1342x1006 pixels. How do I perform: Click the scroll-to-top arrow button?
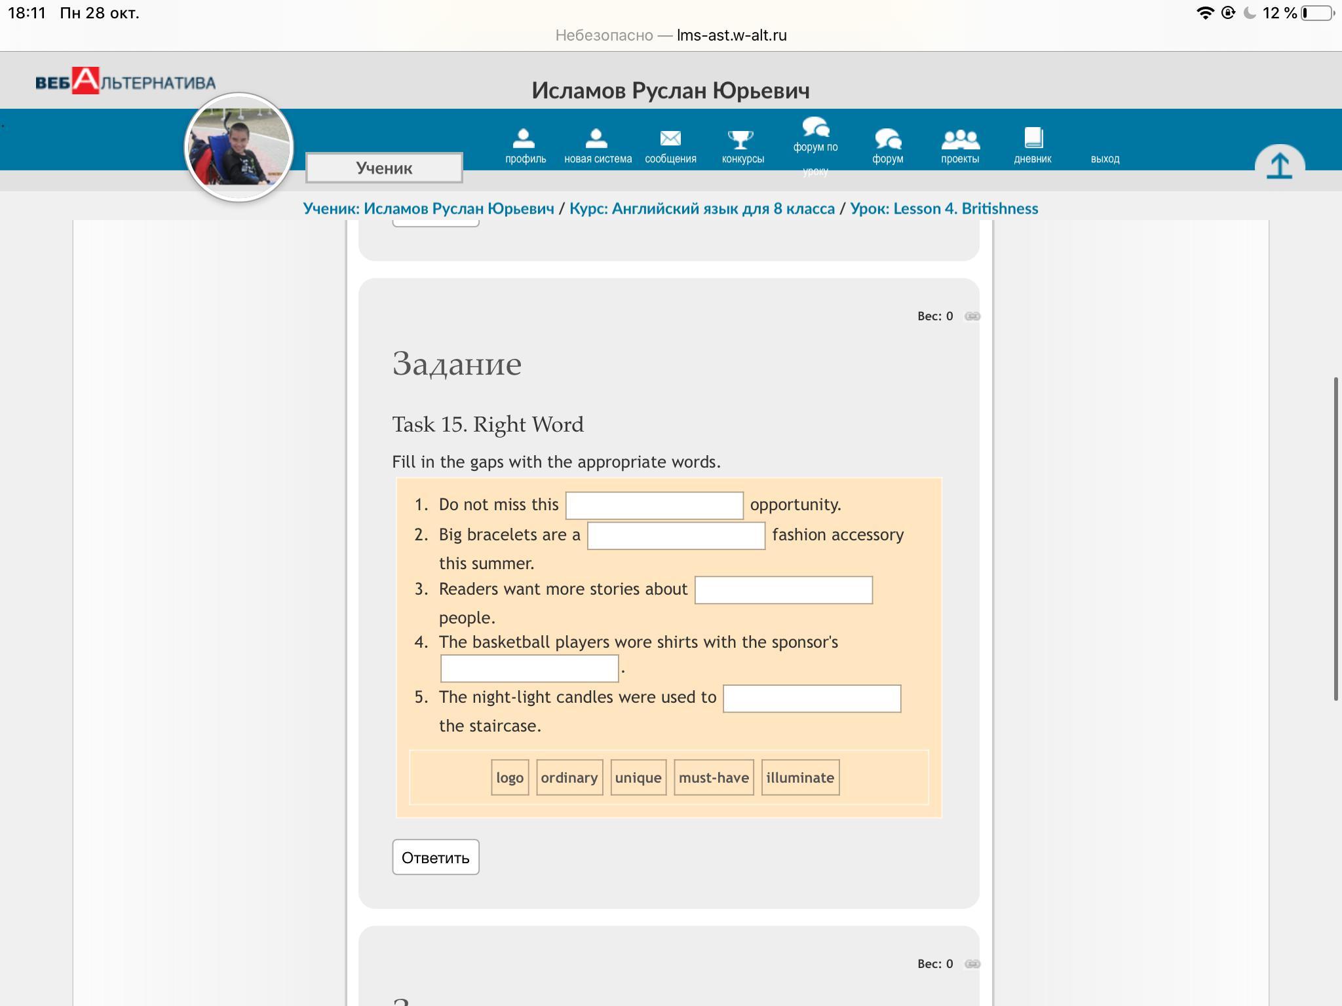(1279, 165)
